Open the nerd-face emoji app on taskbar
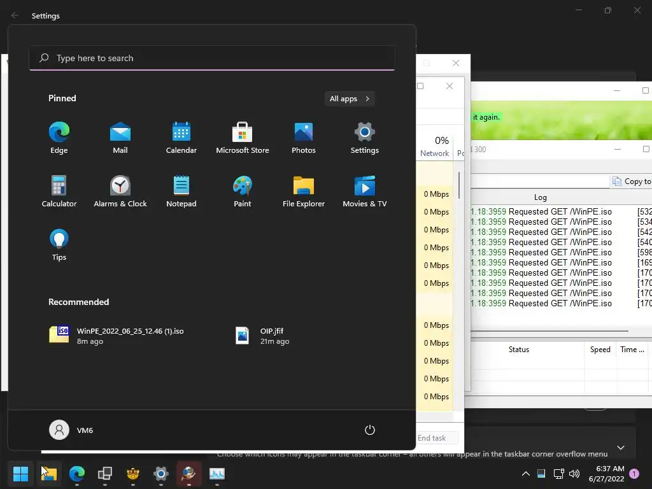652x489 pixels. tap(133, 473)
